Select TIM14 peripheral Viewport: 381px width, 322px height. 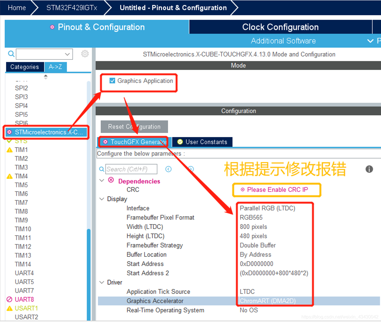tap(23, 264)
